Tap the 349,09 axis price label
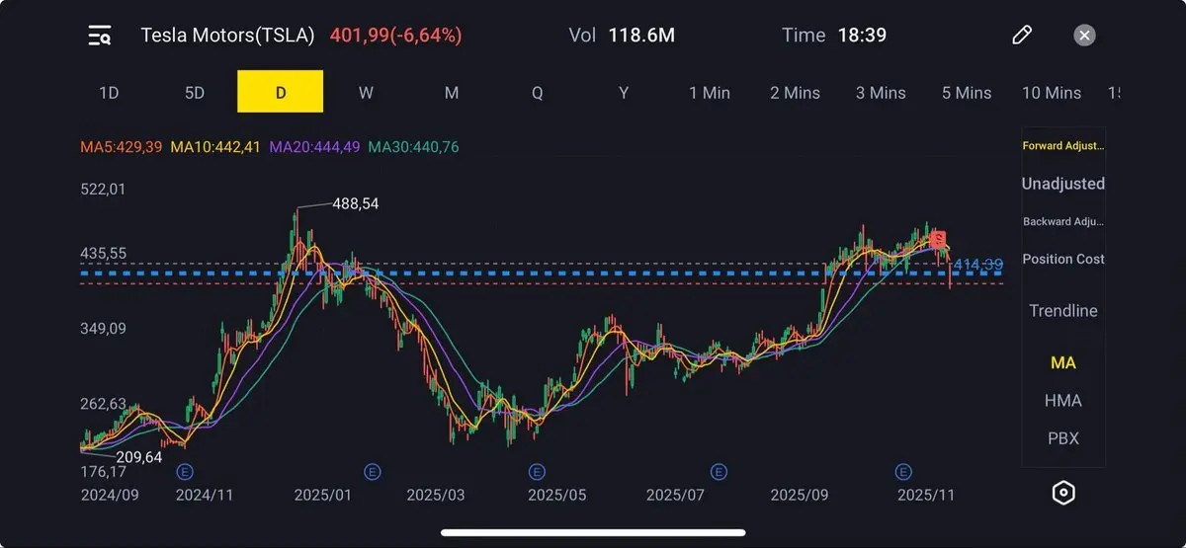This screenshot has height=548, width=1186. 103,329
